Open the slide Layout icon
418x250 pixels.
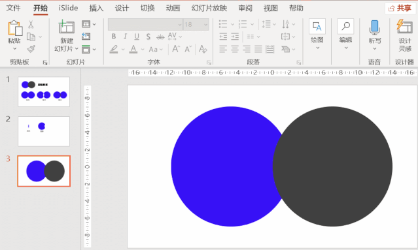(86, 24)
